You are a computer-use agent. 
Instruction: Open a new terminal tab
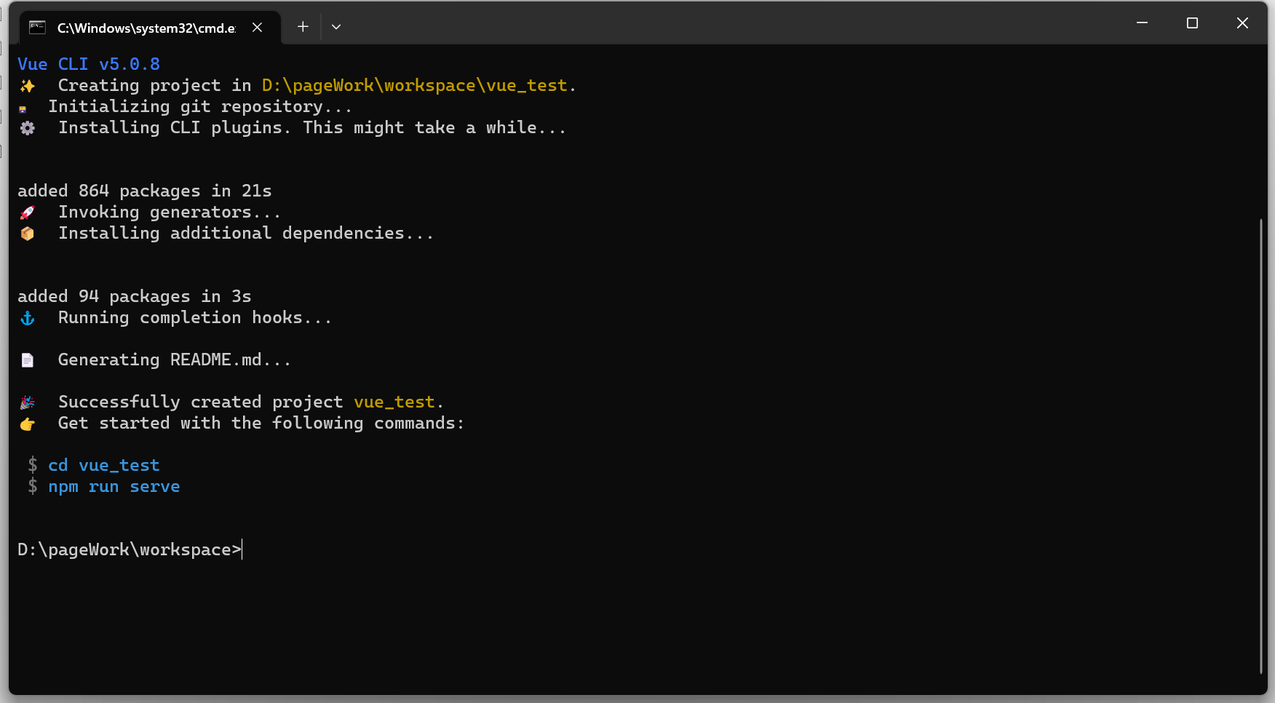pos(303,27)
